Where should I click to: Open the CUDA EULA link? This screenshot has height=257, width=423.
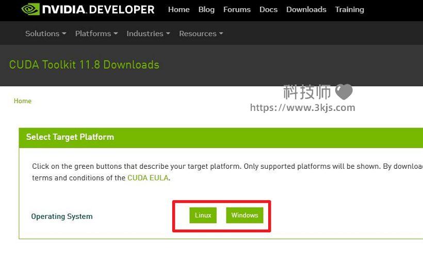148,178
